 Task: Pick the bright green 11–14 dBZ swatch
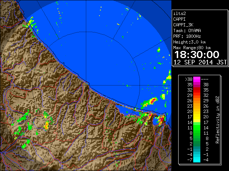(x=197, y=128)
